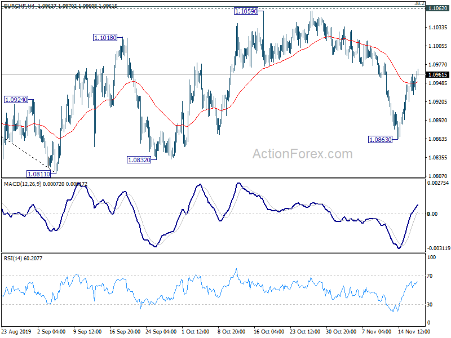Click the 1.08320 low label

click(x=139, y=160)
